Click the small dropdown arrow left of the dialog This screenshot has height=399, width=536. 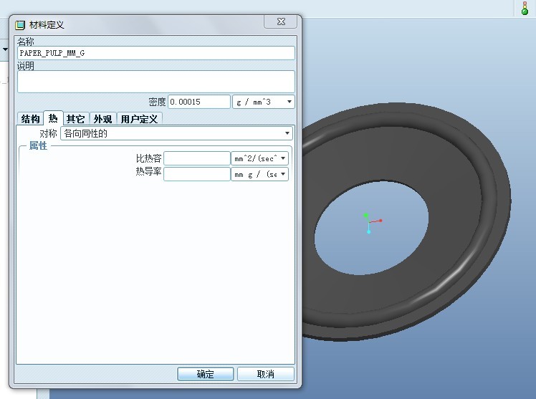pyautogui.click(x=5, y=49)
